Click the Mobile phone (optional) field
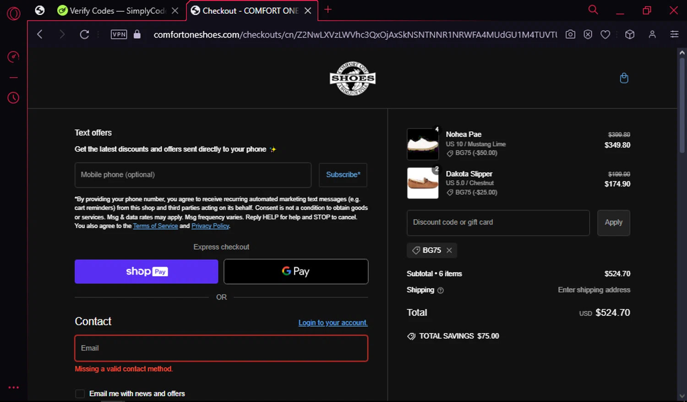Viewport: 687px width, 402px height. (x=193, y=175)
